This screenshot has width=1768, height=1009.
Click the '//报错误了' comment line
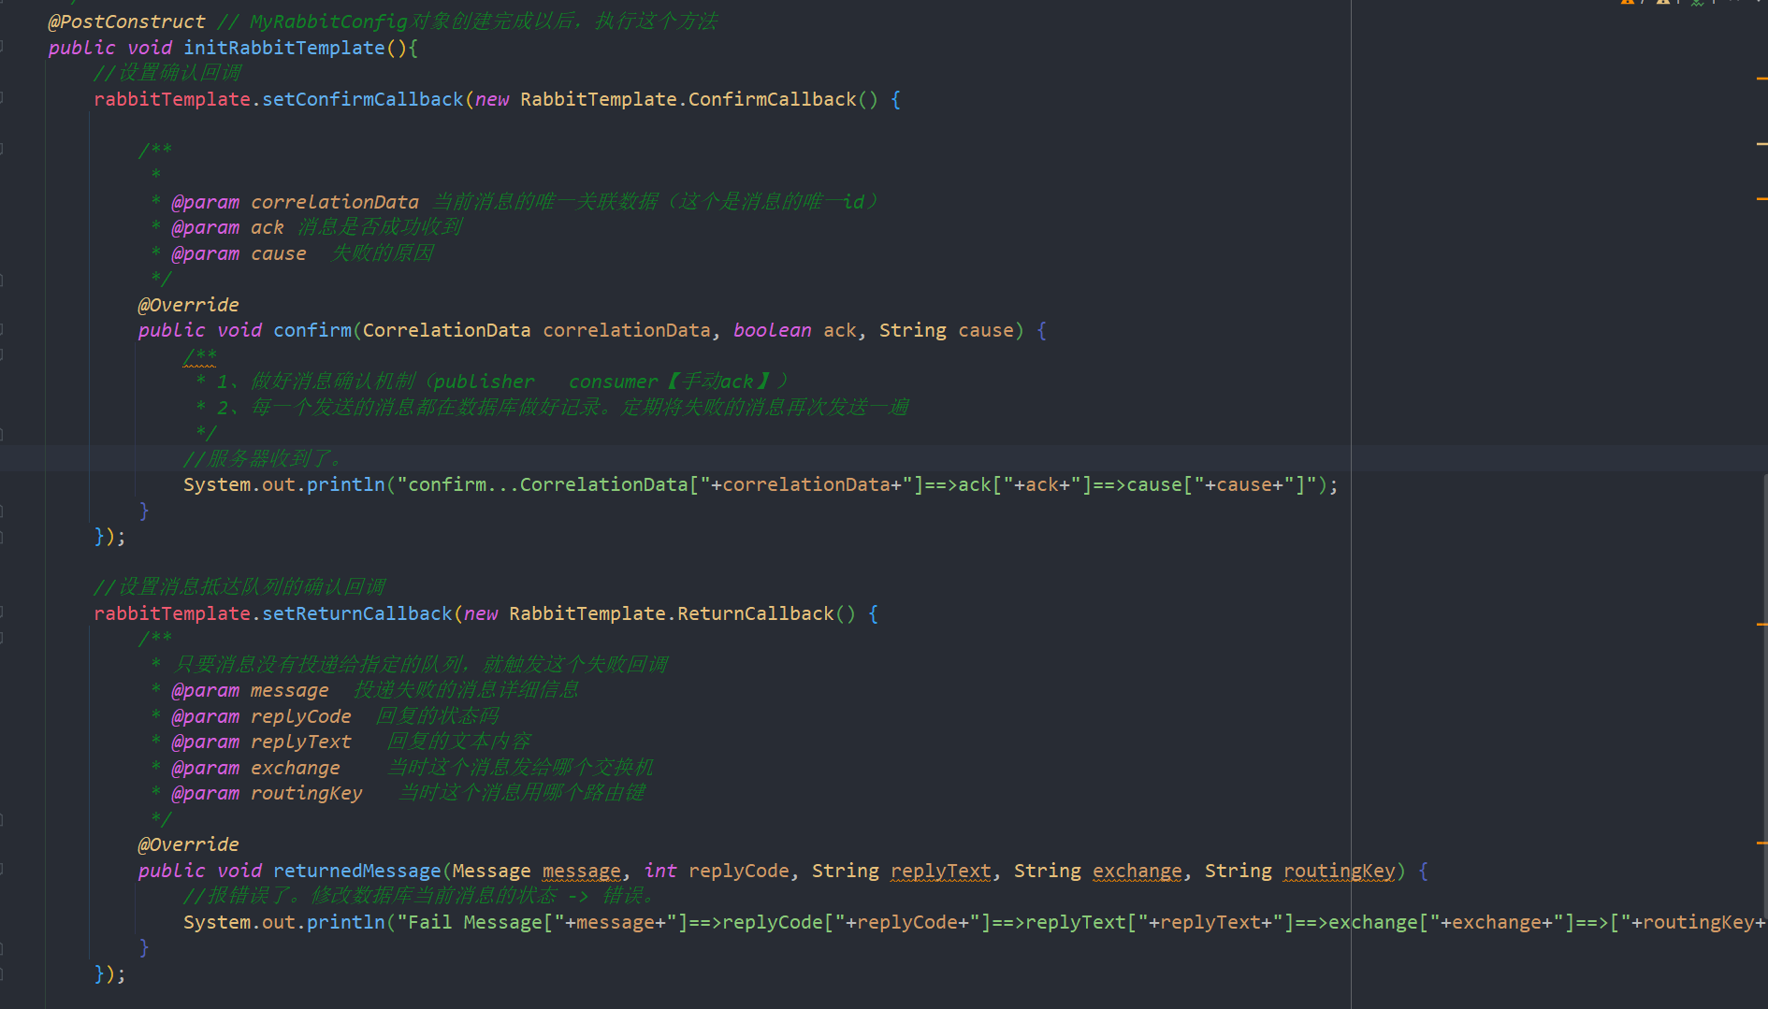[x=420, y=896]
